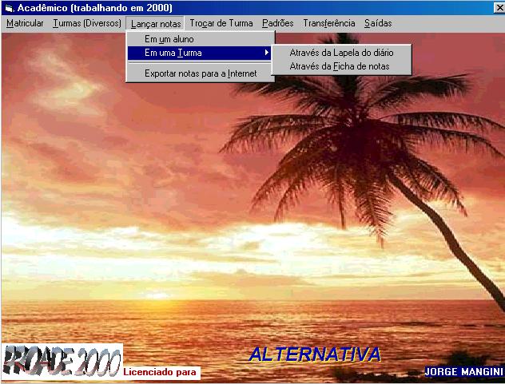Open the Transferência menu

328,23
